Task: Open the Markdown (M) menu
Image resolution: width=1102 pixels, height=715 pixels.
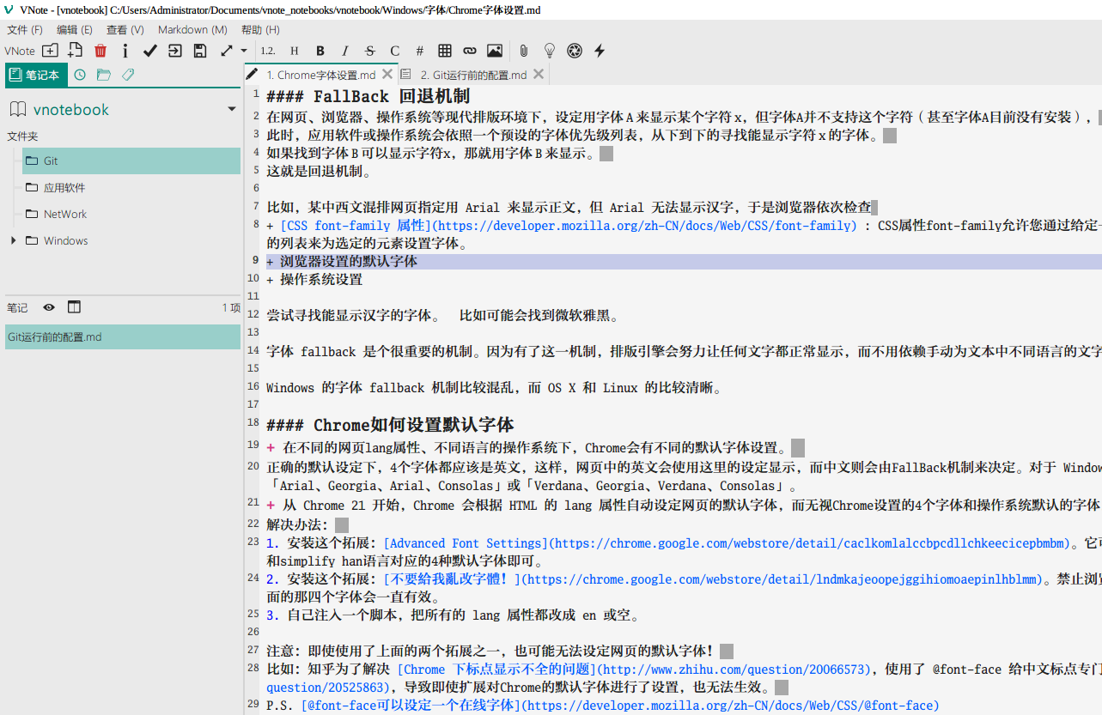Action: click(192, 30)
